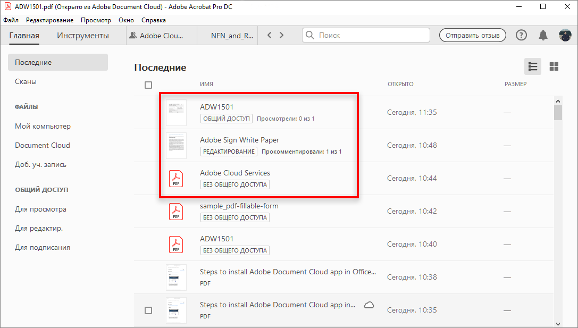
Task: Click into the Поиск search field
Action: [366, 36]
